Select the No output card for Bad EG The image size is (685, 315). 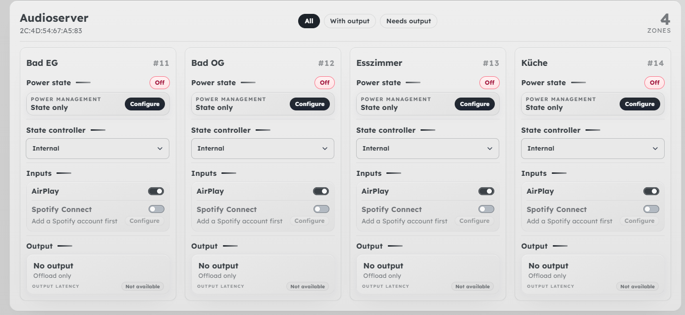point(98,270)
